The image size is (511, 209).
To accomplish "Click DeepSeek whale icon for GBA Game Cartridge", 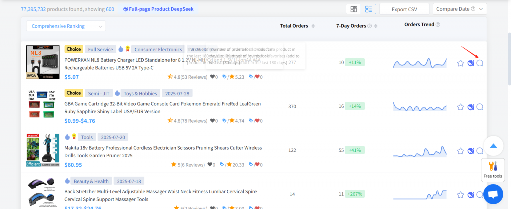I will (470, 107).
